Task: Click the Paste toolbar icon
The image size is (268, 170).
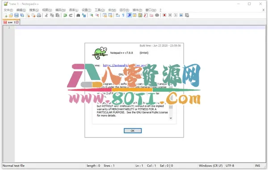Action: tap(58, 15)
